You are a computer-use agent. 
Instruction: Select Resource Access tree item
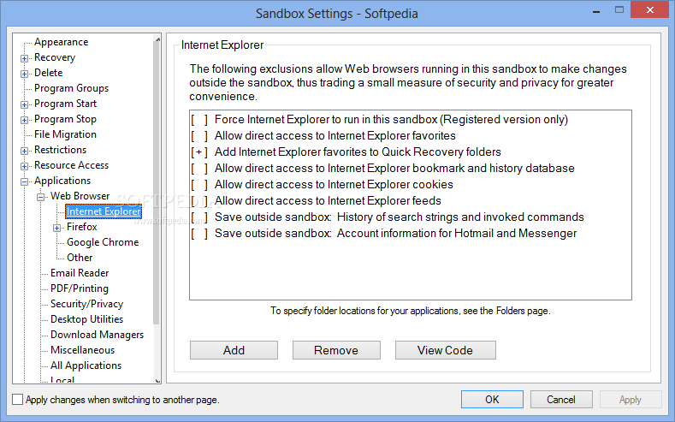72,165
